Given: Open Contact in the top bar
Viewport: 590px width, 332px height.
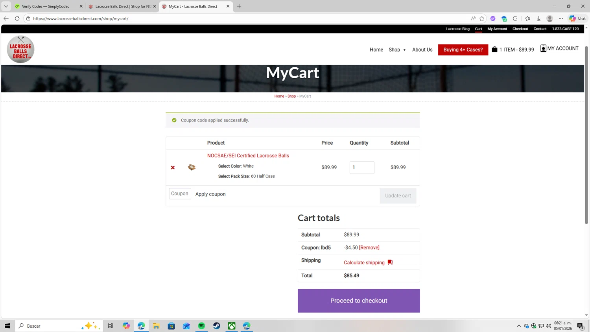Looking at the screenshot, I should [x=540, y=29].
